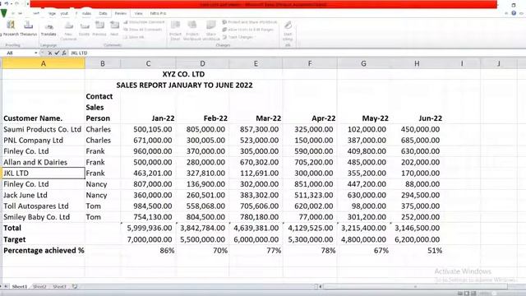Viewport: 526px width, 296px height.
Task: Switch to the Sheet3 tab
Action: coord(59,287)
